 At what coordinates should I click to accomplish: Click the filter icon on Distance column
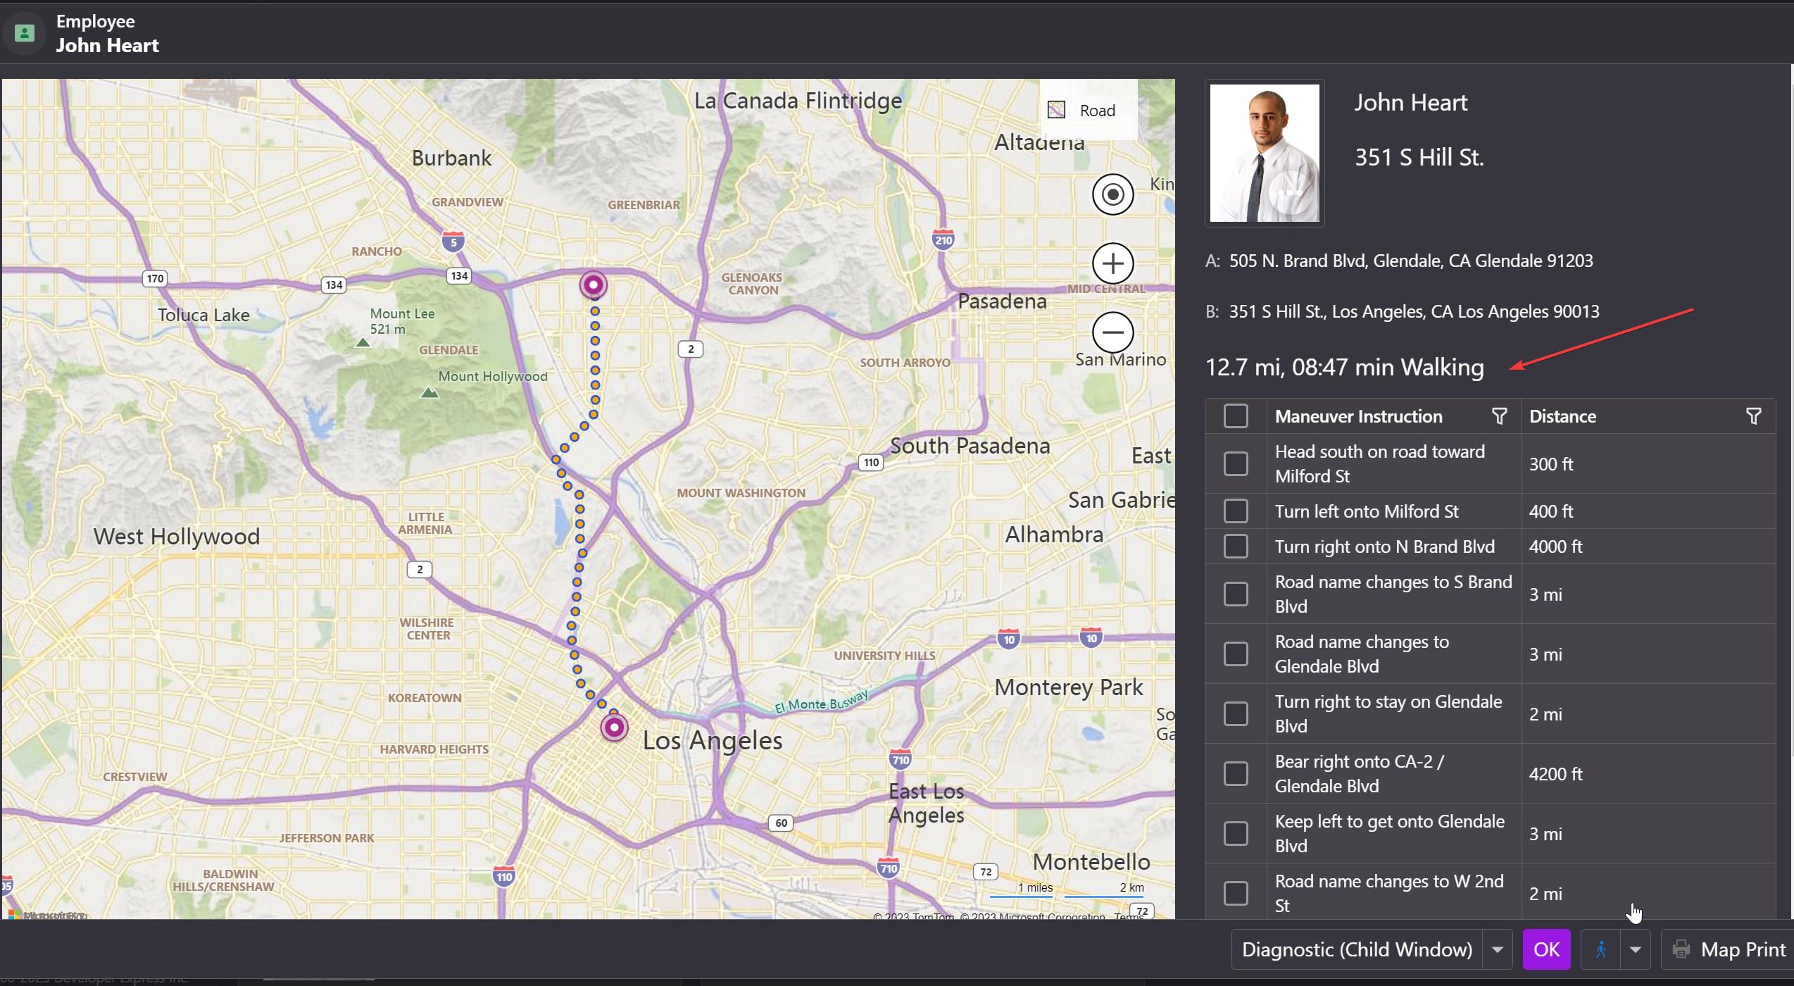click(x=1752, y=416)
